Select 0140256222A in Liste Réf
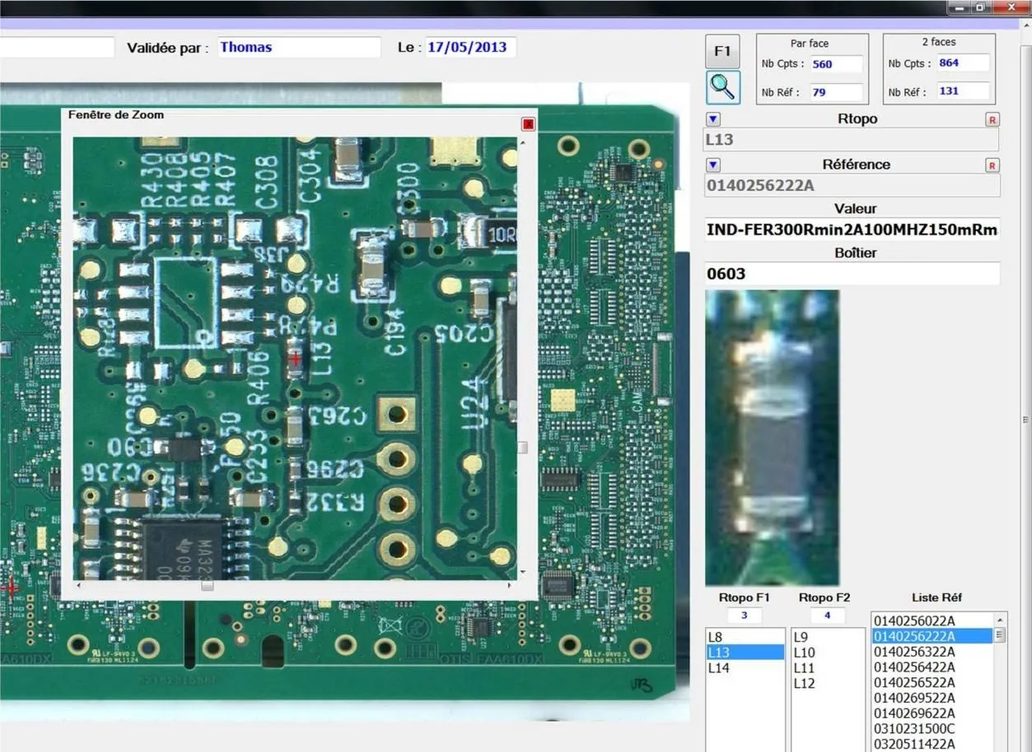The image size is (1032, 752). click(x=932, y=636)
